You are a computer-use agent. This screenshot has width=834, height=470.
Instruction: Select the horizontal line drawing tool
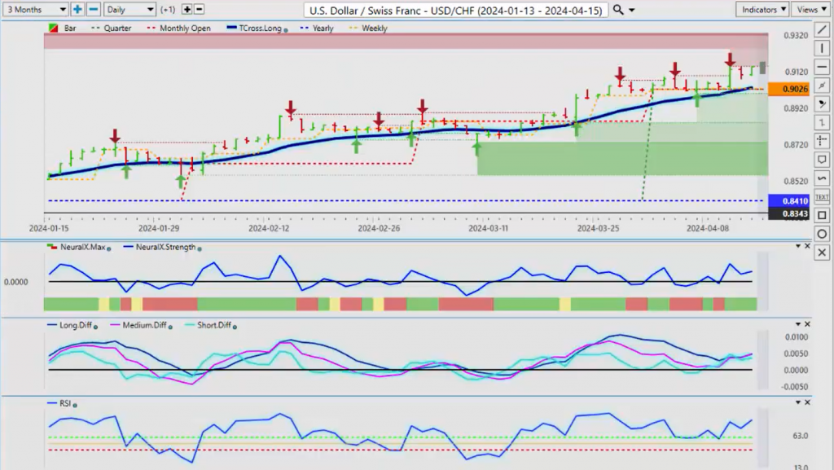[822, 67]
